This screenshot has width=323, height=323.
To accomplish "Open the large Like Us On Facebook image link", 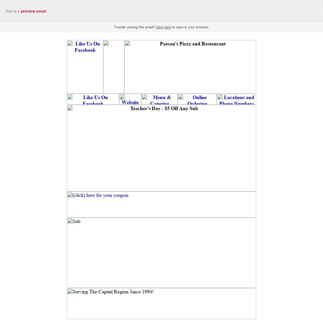I will pyautogui.click(x=85, y=47).
